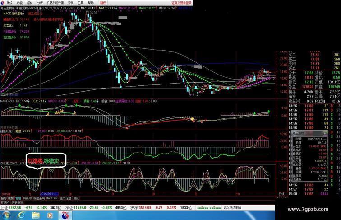Click the MACD-ZGL DIF: 1.59 label
Viewport: 341px width, 220px height.
point(15,101)
